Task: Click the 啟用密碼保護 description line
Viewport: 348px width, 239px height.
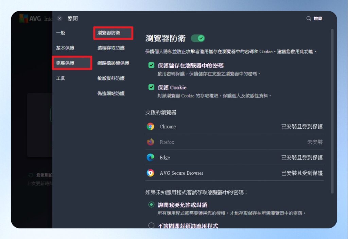Action: point(209,74)
